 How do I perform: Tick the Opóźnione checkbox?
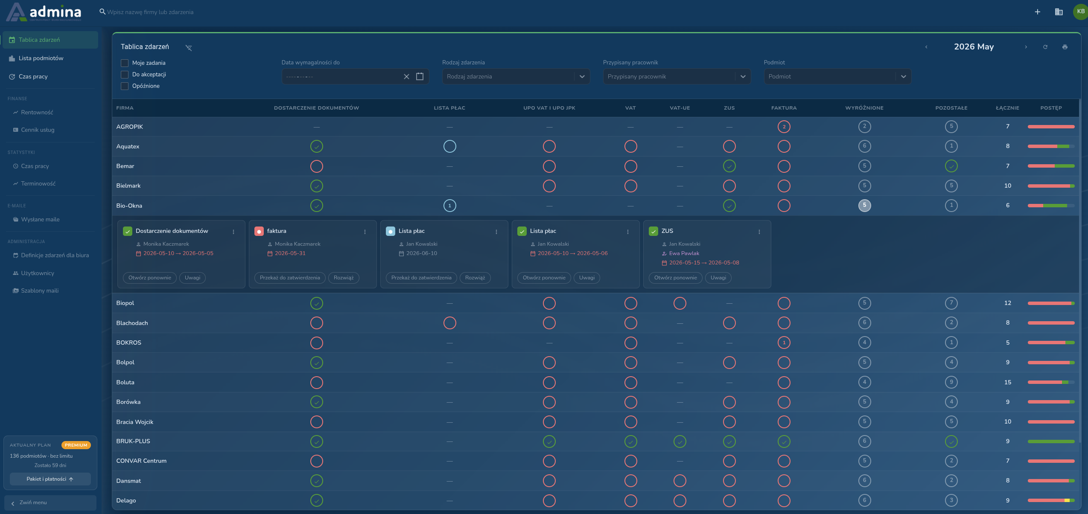(125, 86)
